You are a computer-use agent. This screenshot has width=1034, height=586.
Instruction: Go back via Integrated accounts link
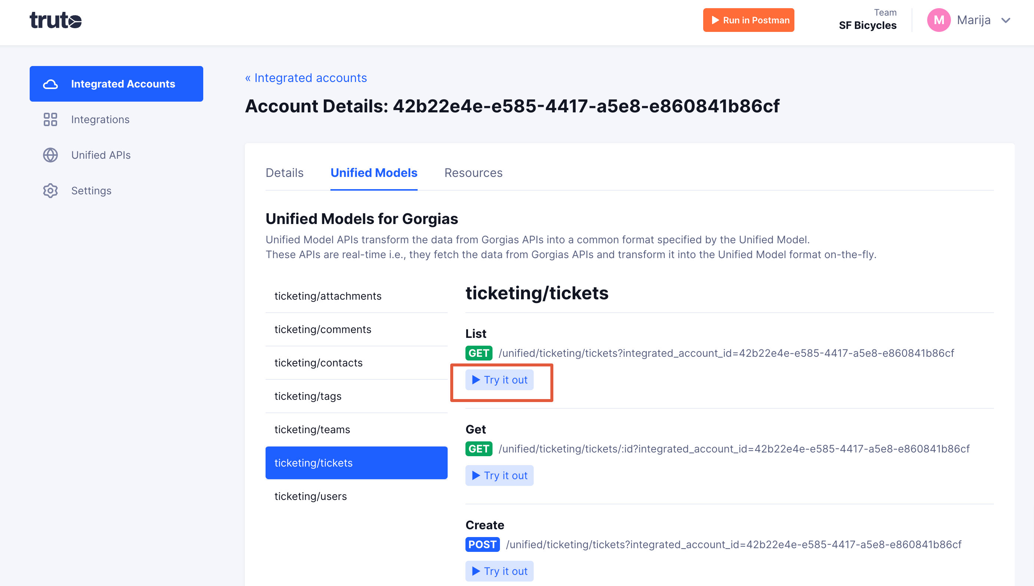click(306, 78)
